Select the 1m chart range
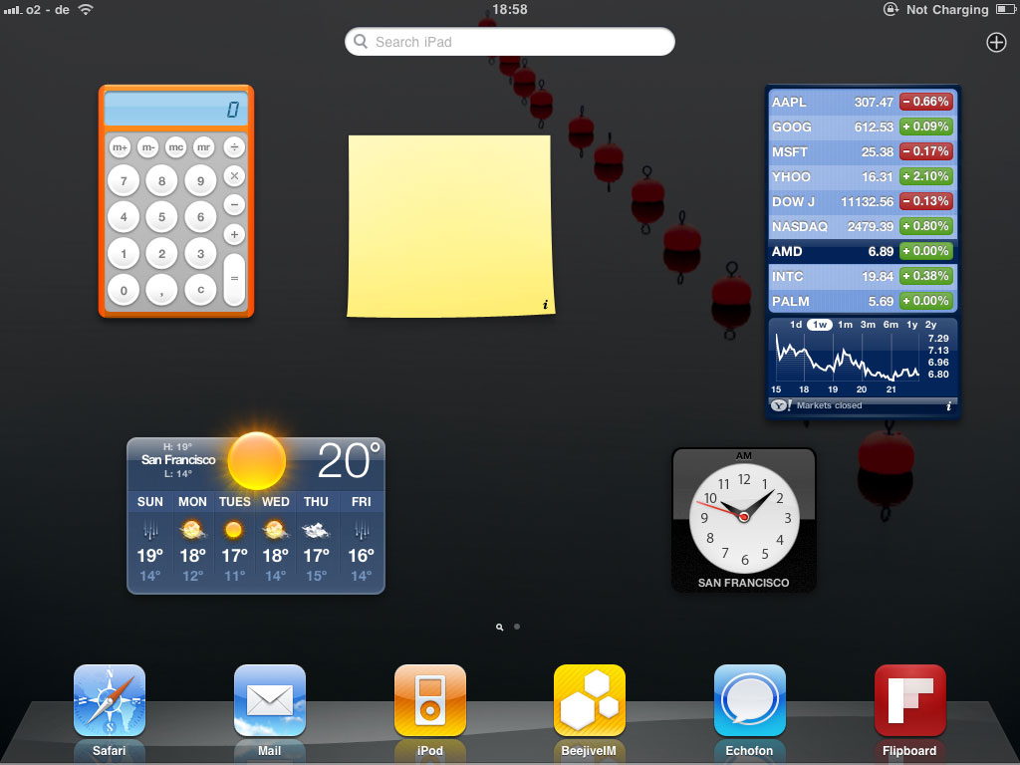1020x765 pixels. 845,324
